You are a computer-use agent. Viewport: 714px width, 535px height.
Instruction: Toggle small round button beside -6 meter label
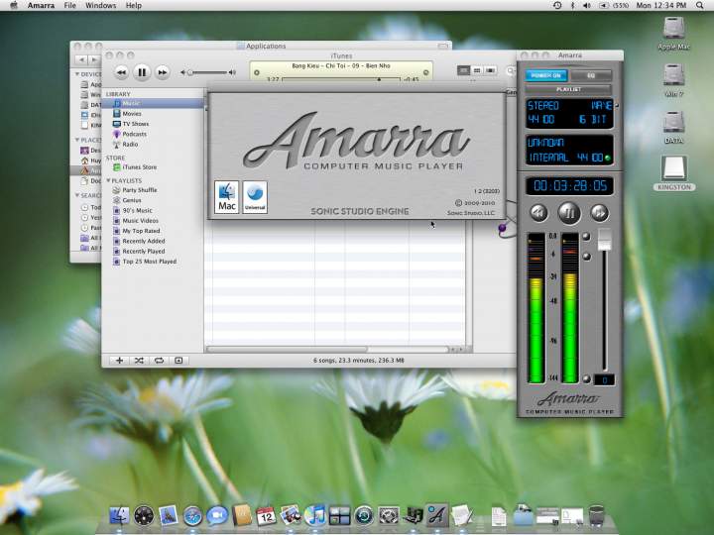point(586,257)
